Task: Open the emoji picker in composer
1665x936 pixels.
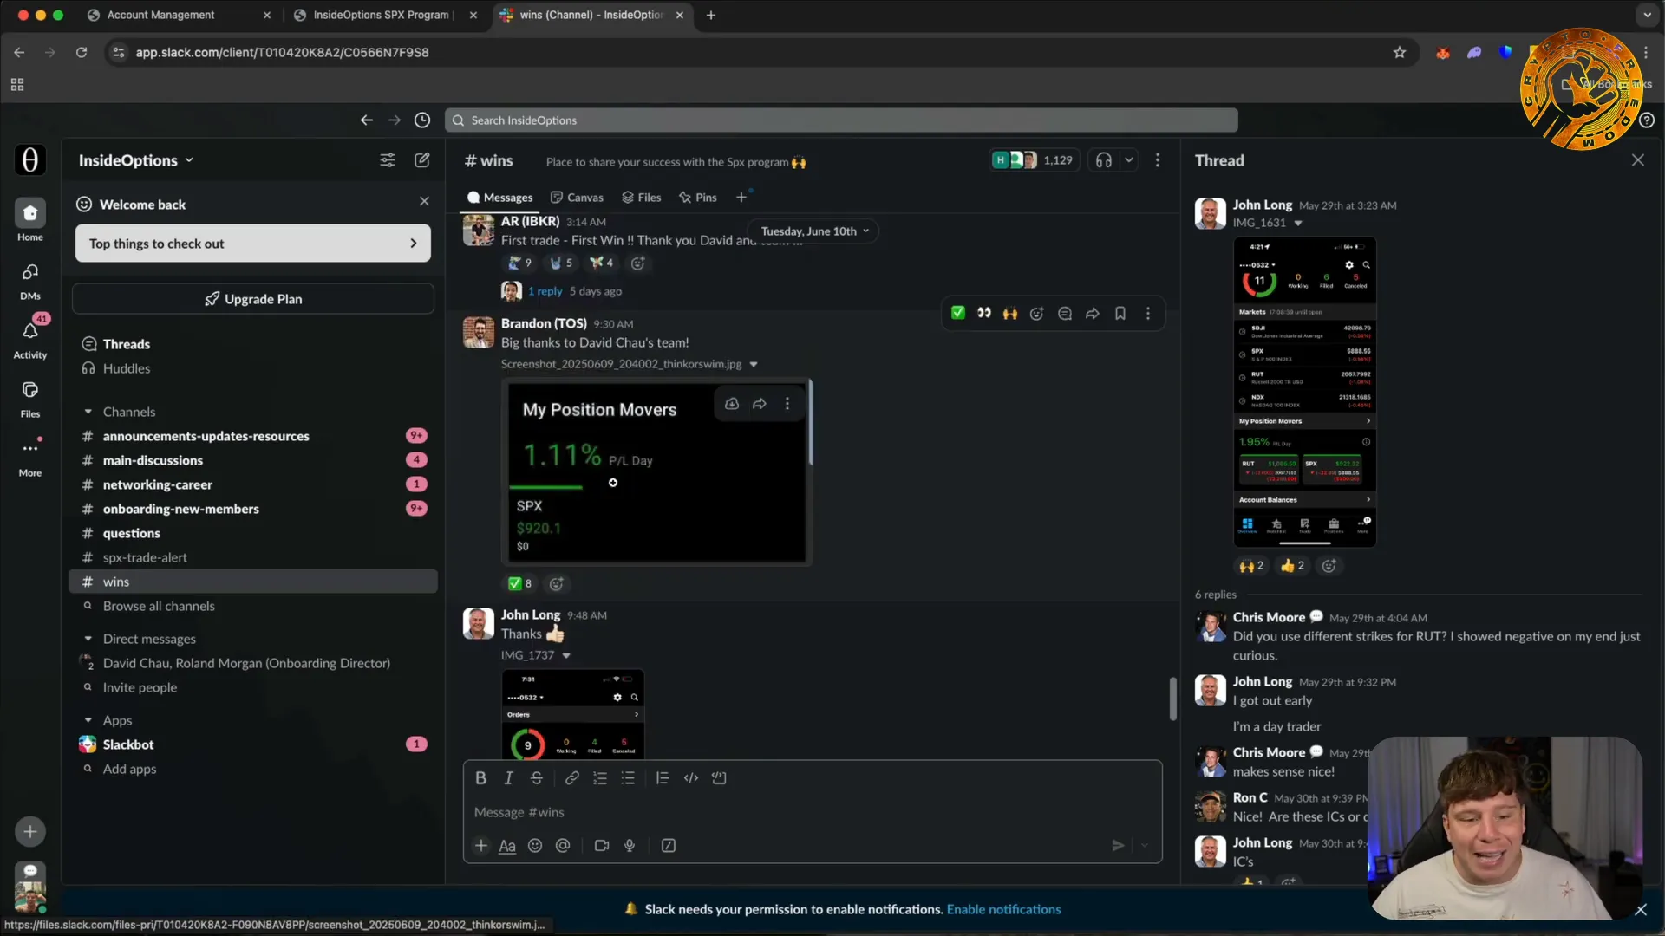Action: pyautogui.click(x=535, y=846)
